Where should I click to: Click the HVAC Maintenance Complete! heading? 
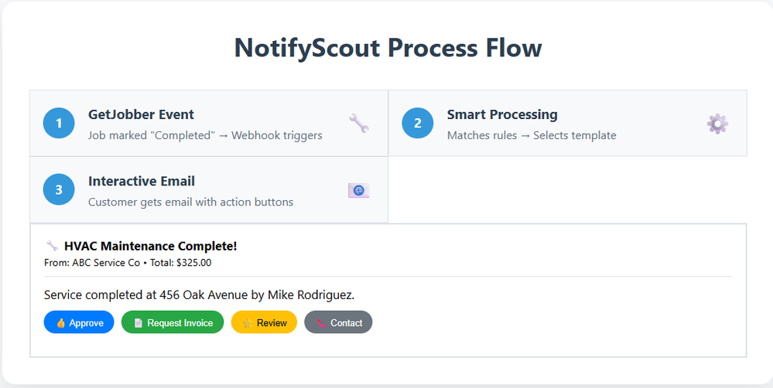150,247
